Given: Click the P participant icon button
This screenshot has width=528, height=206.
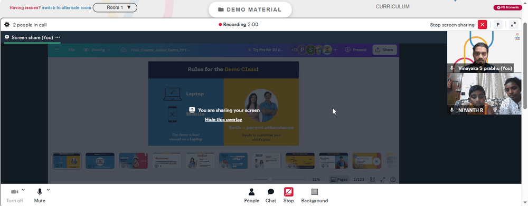Looking at the screenshot, I should coord(498,25).
